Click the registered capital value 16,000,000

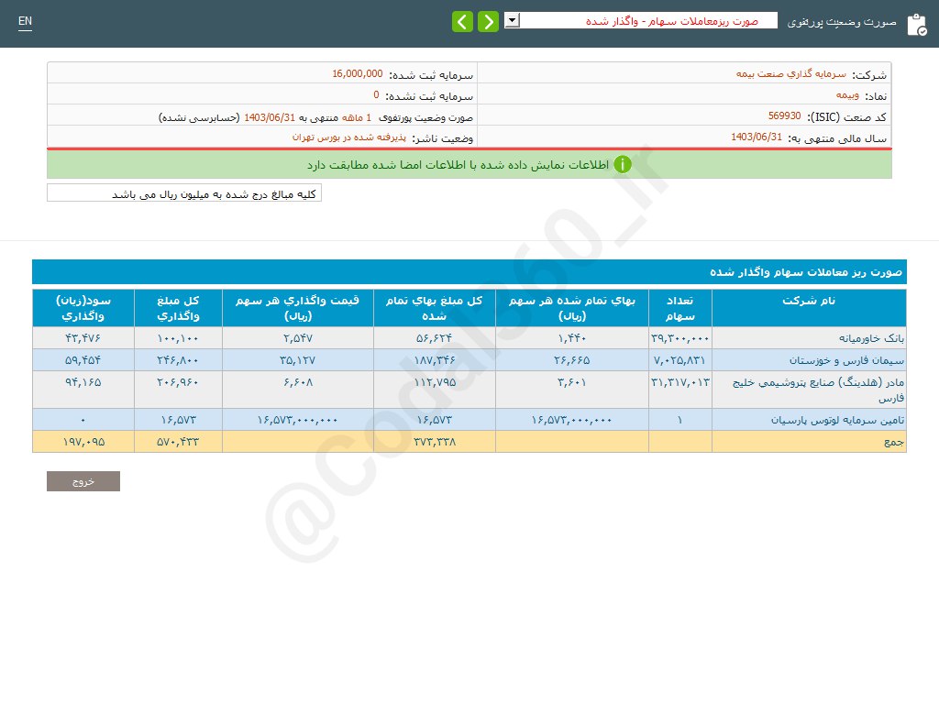coord(358,73)
